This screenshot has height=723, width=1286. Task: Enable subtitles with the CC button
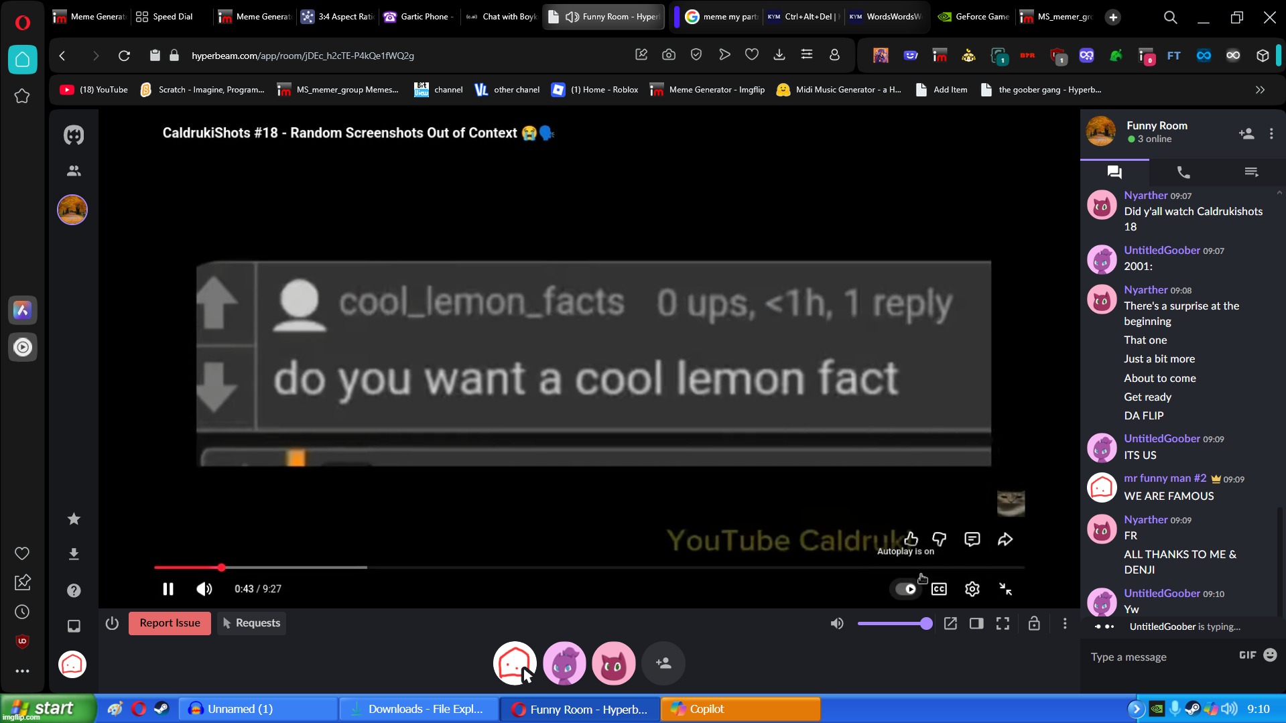tap(938, 588)
